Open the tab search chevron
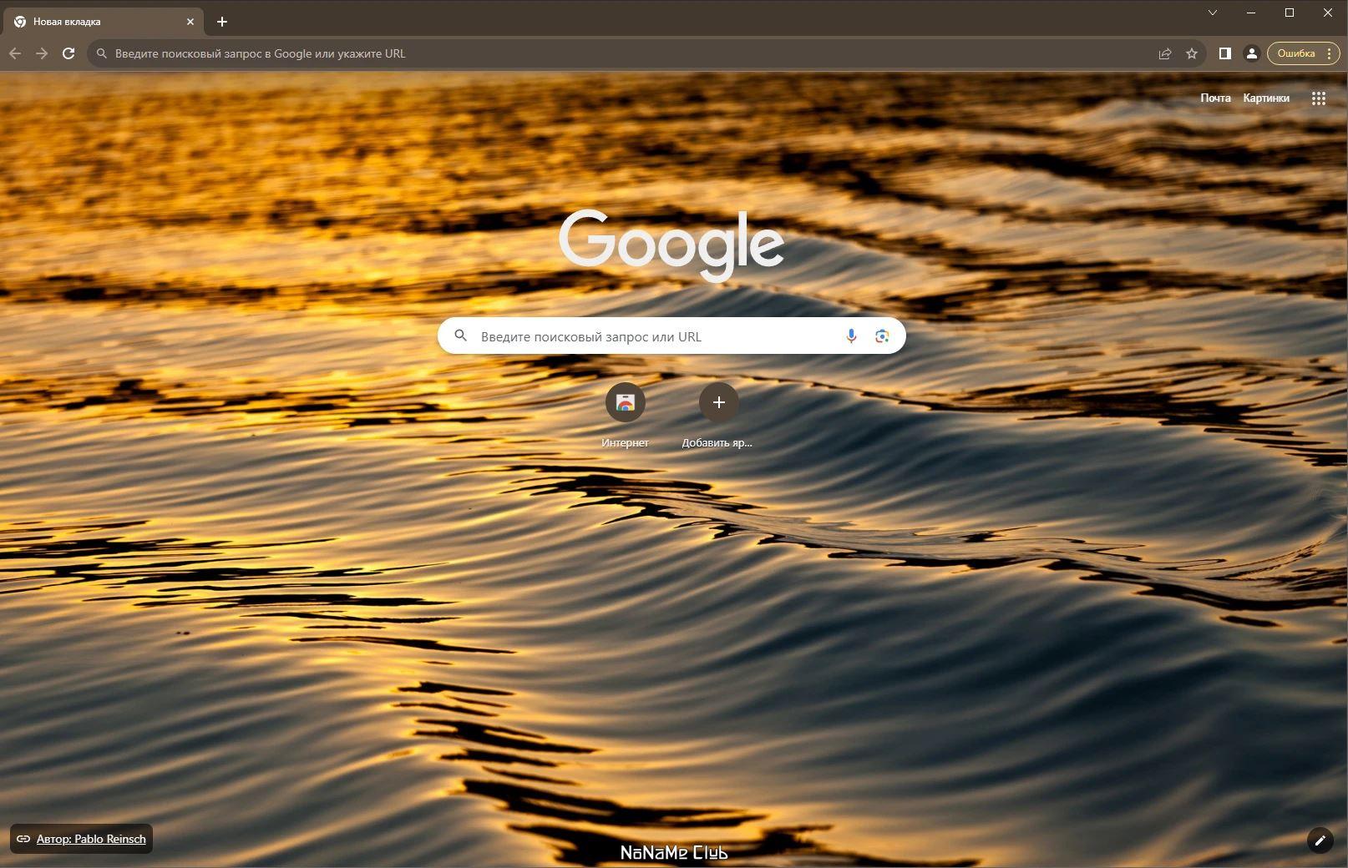The width and height of the screenshot is (1348, 868). (1213, 13)
